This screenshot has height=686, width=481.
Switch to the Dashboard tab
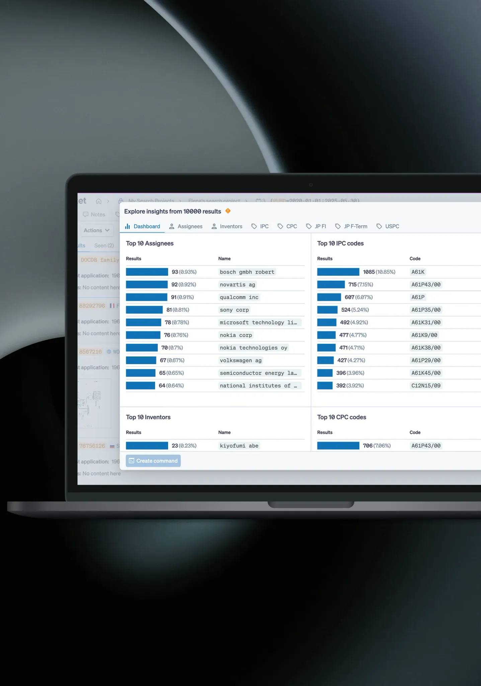pyautogui.click(x=143, y=226)
